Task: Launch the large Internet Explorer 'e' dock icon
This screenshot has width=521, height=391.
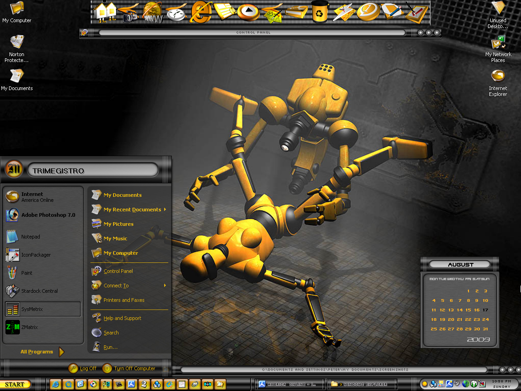Action: 201,12
